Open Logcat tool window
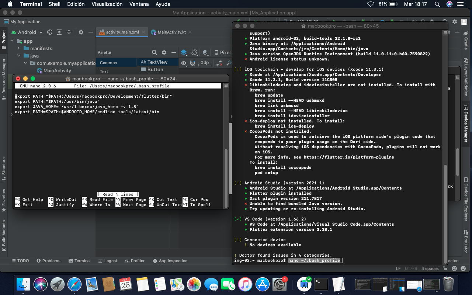 [107, 261]
